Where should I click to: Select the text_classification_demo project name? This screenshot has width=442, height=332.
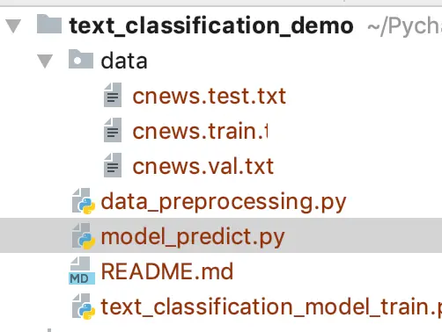[211, 25]
